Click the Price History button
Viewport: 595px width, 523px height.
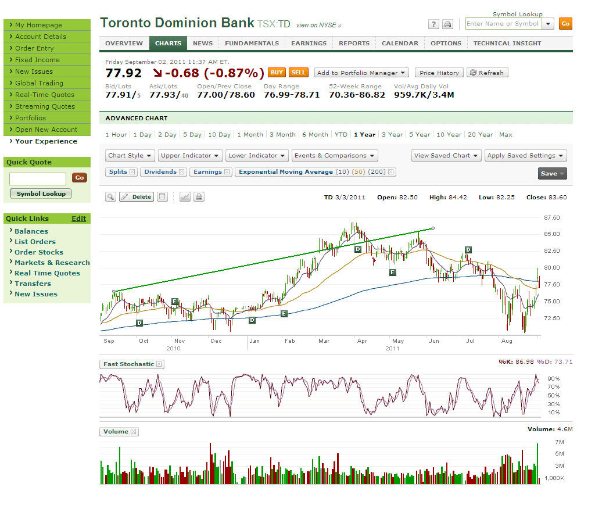point(439,73)
